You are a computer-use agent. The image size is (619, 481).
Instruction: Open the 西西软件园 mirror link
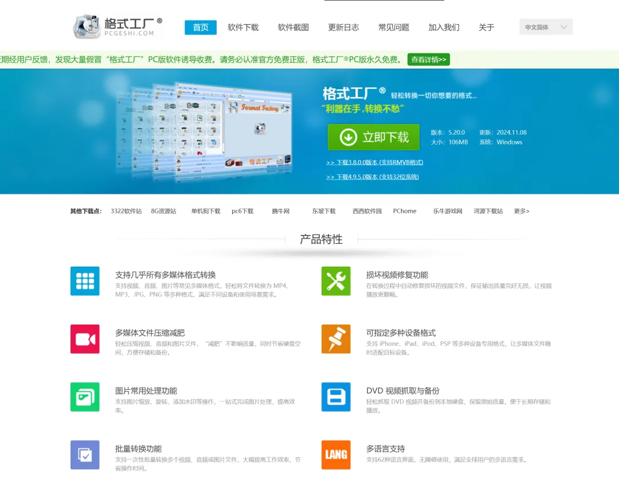coord(367,211)
